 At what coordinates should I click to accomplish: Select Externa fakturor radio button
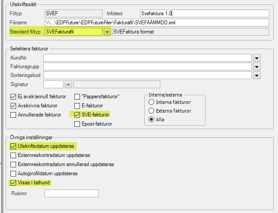(151, 111)
